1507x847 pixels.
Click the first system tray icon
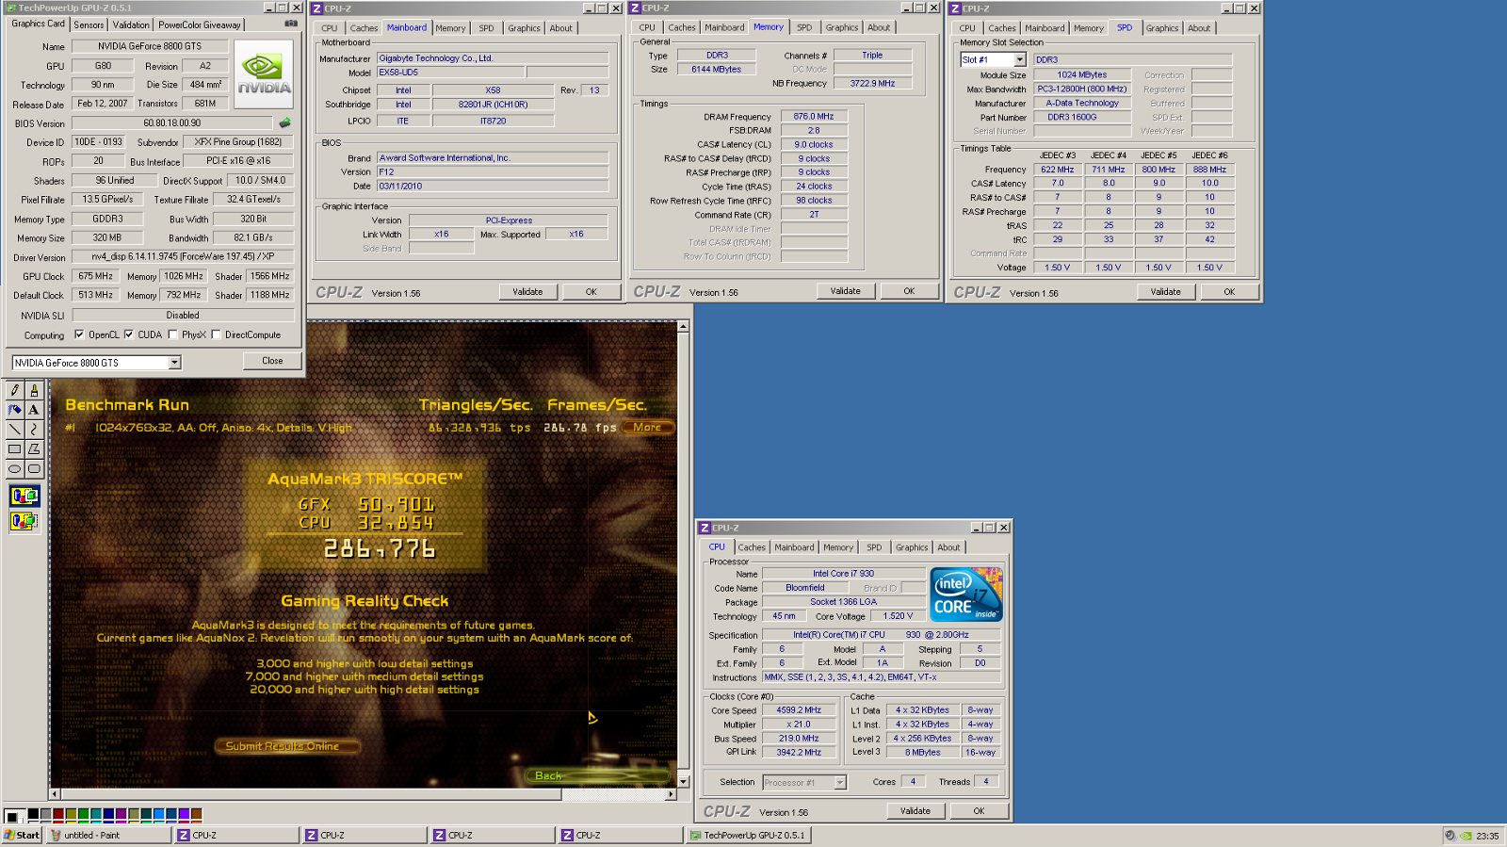coord(1450,836)
